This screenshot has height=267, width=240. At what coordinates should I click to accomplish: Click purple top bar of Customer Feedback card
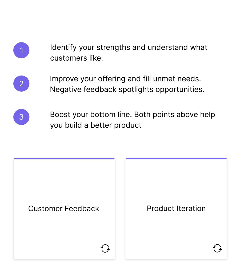click(64, 159)
